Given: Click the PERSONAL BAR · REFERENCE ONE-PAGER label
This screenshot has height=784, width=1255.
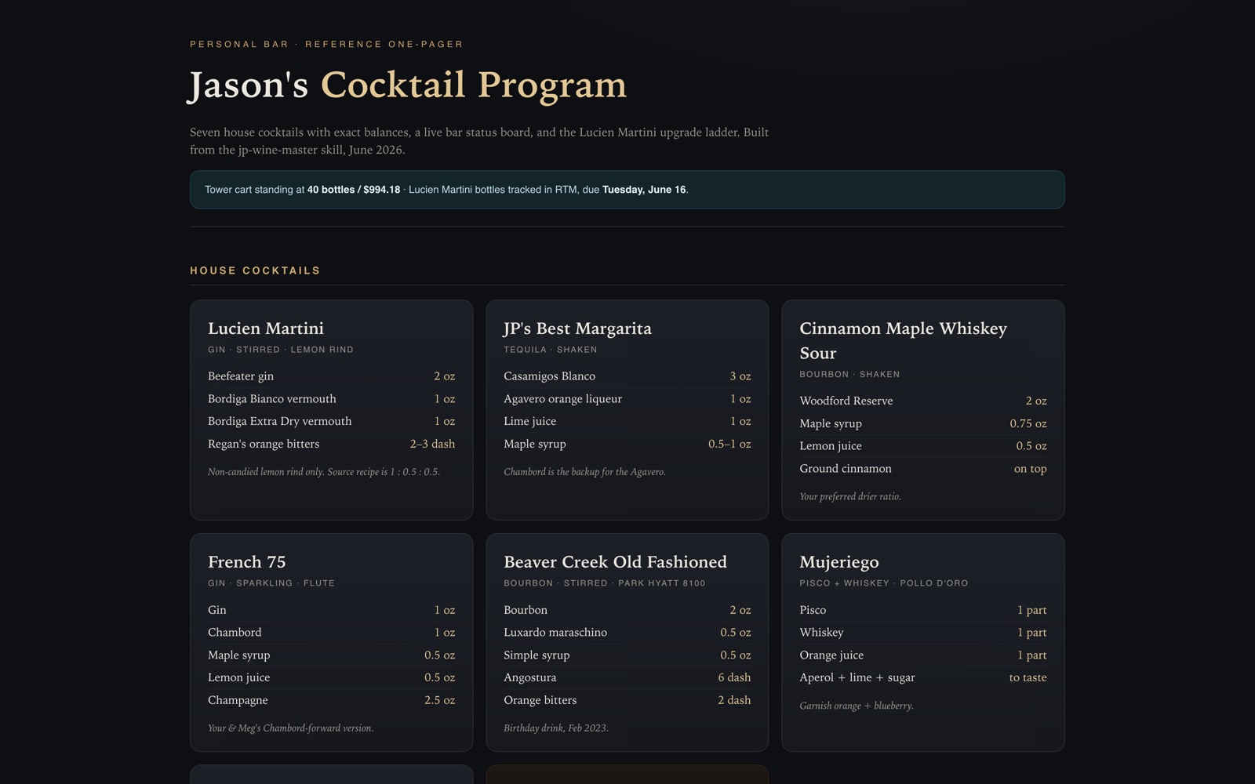Looking at the screenshot, I should (326, 44).
